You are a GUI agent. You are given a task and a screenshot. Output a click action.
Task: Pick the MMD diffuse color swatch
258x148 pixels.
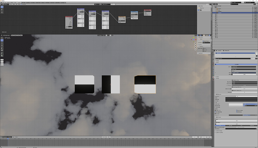coord(236,104)
